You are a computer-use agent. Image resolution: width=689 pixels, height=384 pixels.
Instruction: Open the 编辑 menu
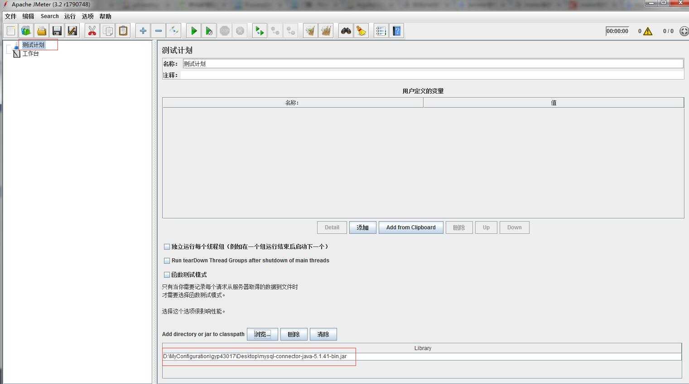(28, 16)
